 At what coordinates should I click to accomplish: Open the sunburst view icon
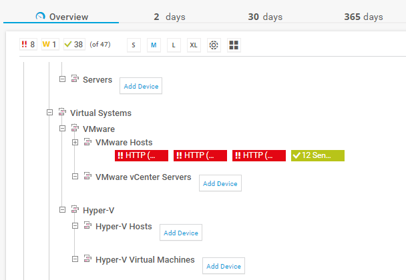[x=214, y=45]
